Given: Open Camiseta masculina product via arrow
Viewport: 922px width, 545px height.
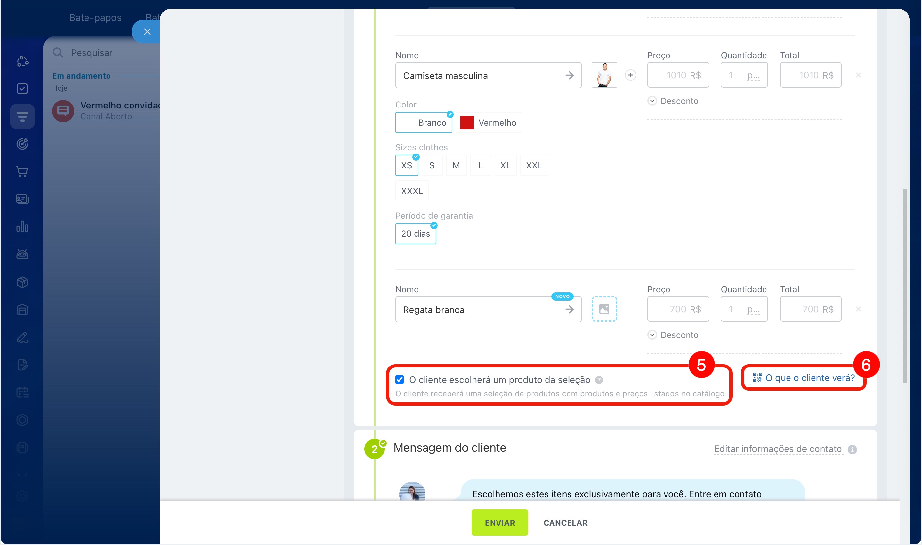Looking at the screenshot, I should coord(569,75).
